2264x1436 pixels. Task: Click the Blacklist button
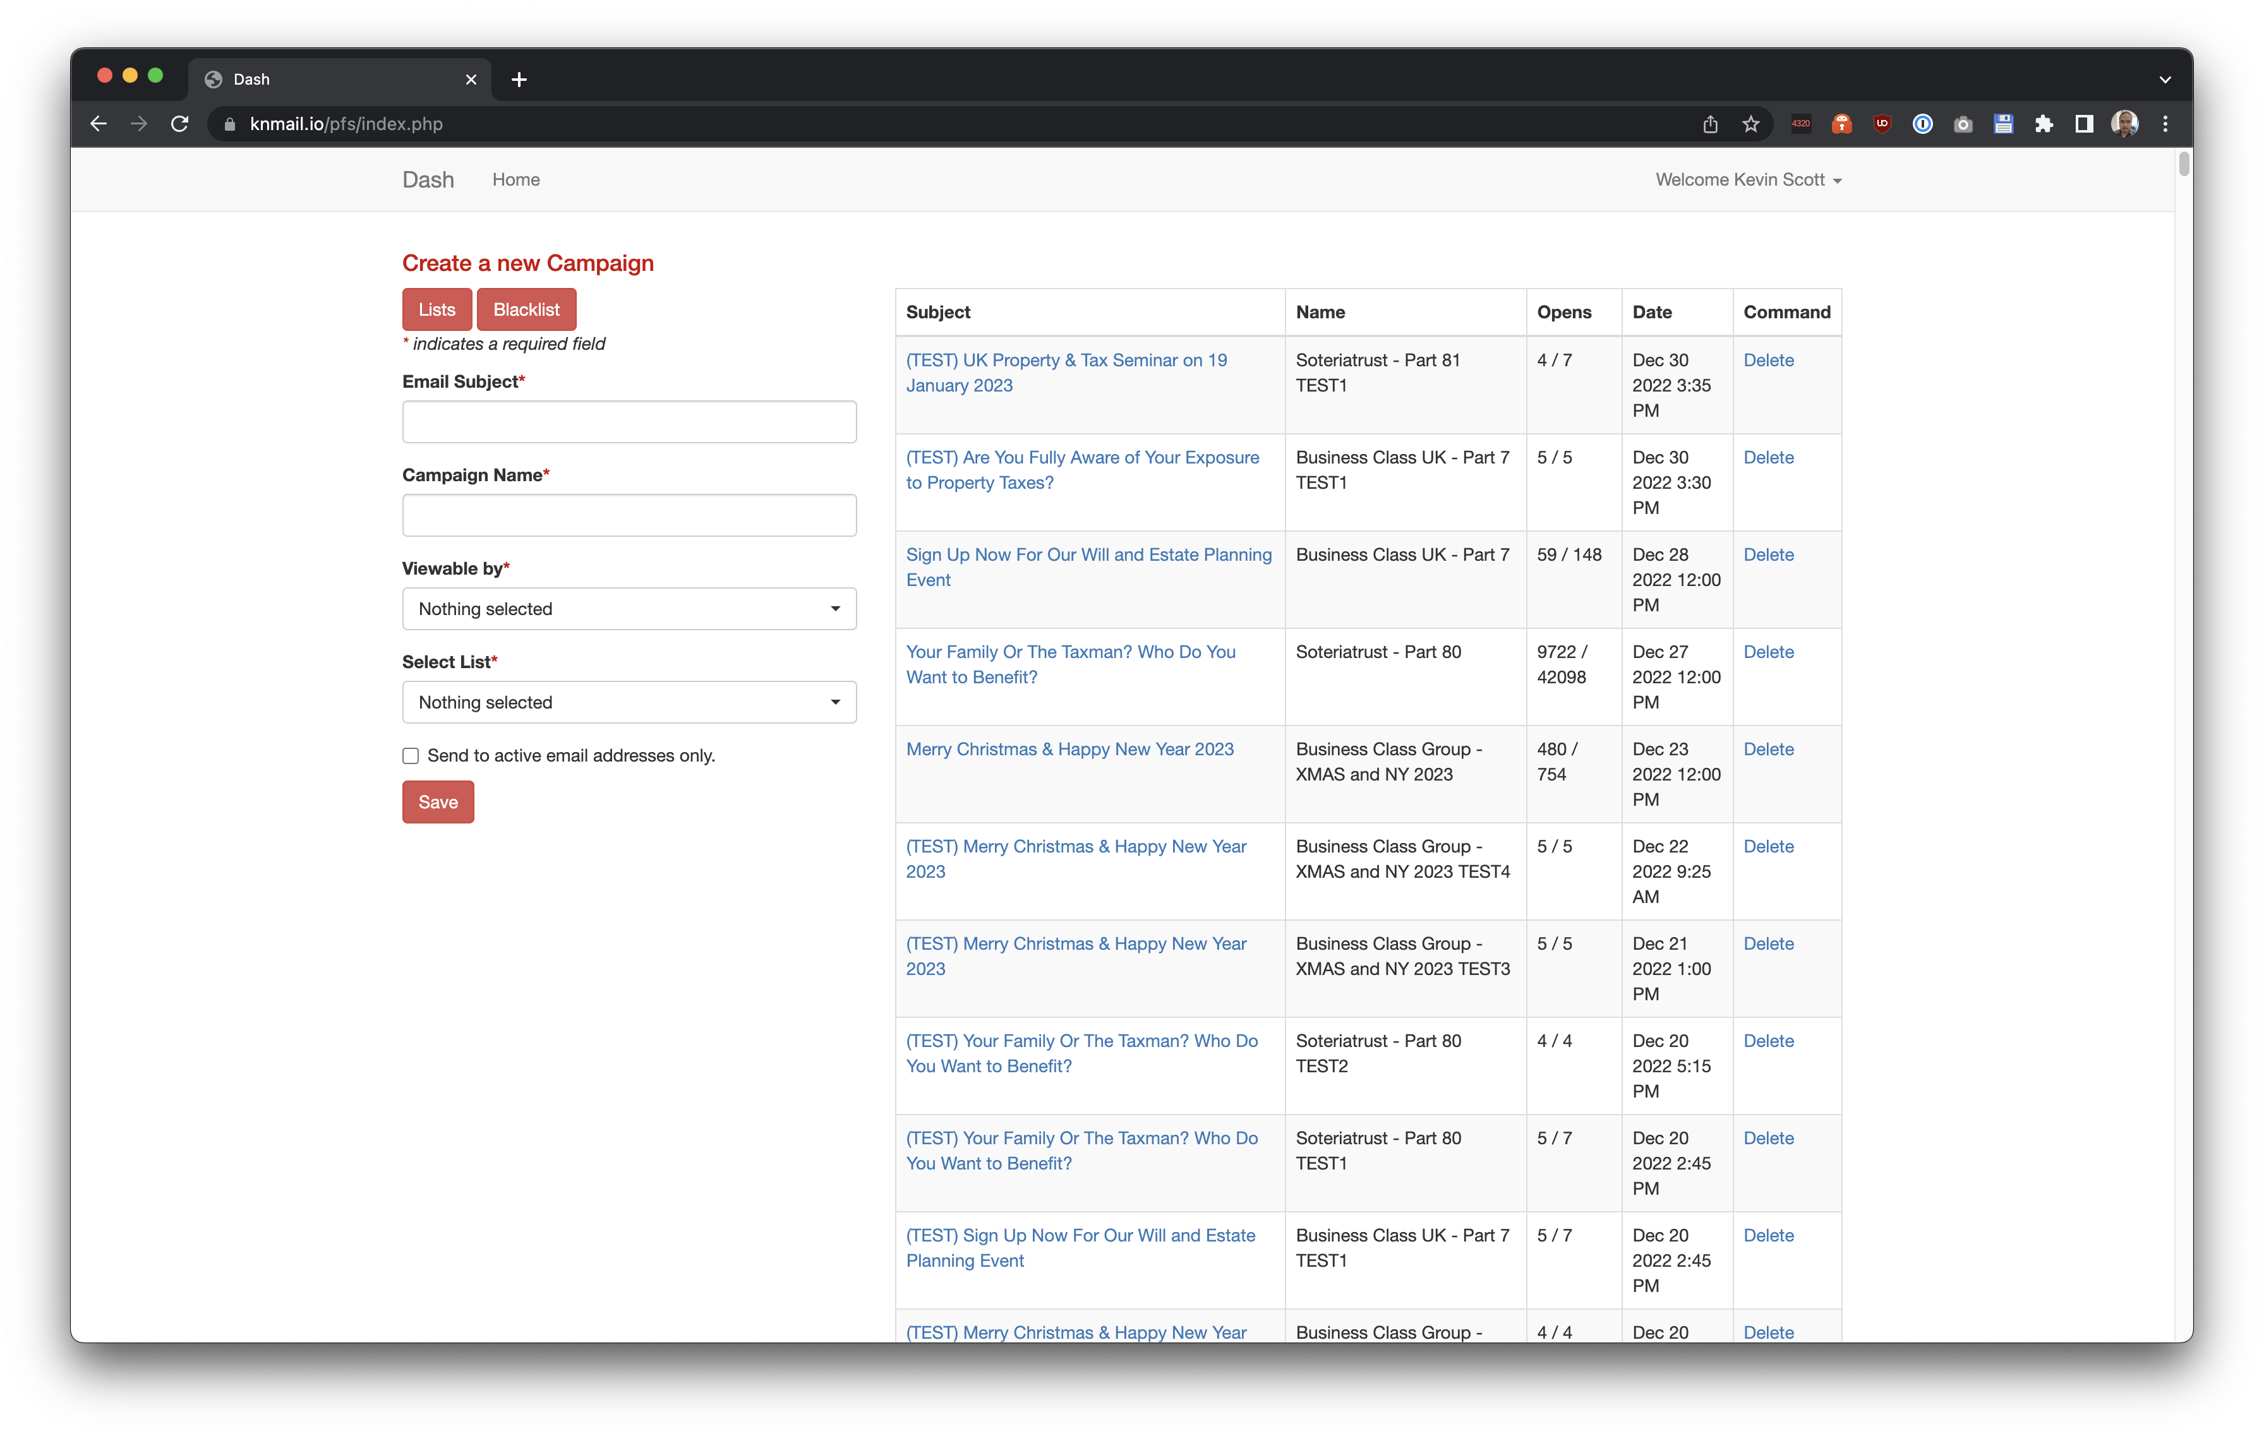(x=526, y=309)
